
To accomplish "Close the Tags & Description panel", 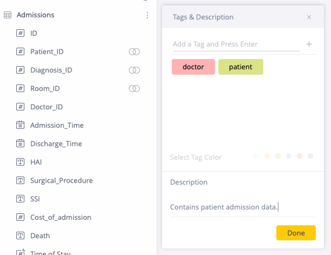I will [x=309, y=17].
